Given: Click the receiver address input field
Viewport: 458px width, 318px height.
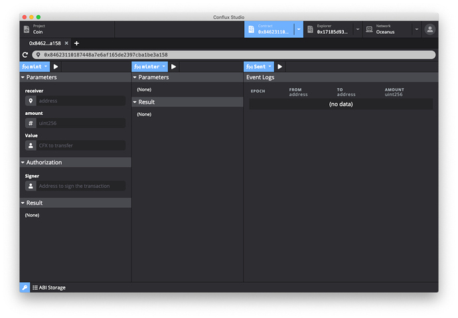Looking at the screenshot, I should click(x=80, y=101).
